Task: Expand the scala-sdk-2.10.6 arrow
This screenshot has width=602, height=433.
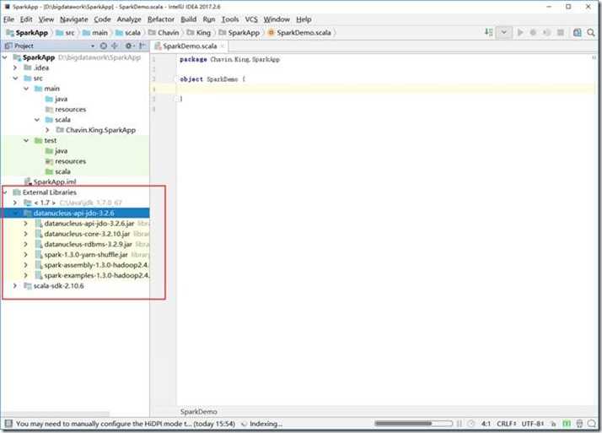Action: point(15,285)
